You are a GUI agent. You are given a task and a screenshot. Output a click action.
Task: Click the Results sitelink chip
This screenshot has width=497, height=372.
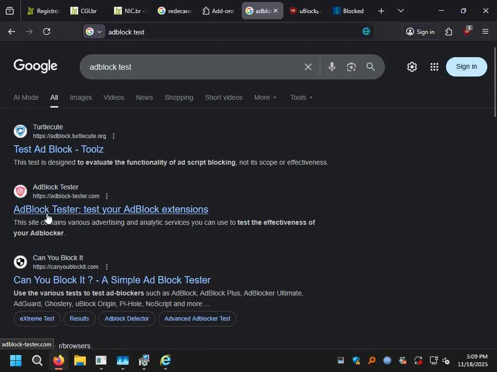(80, 319)
